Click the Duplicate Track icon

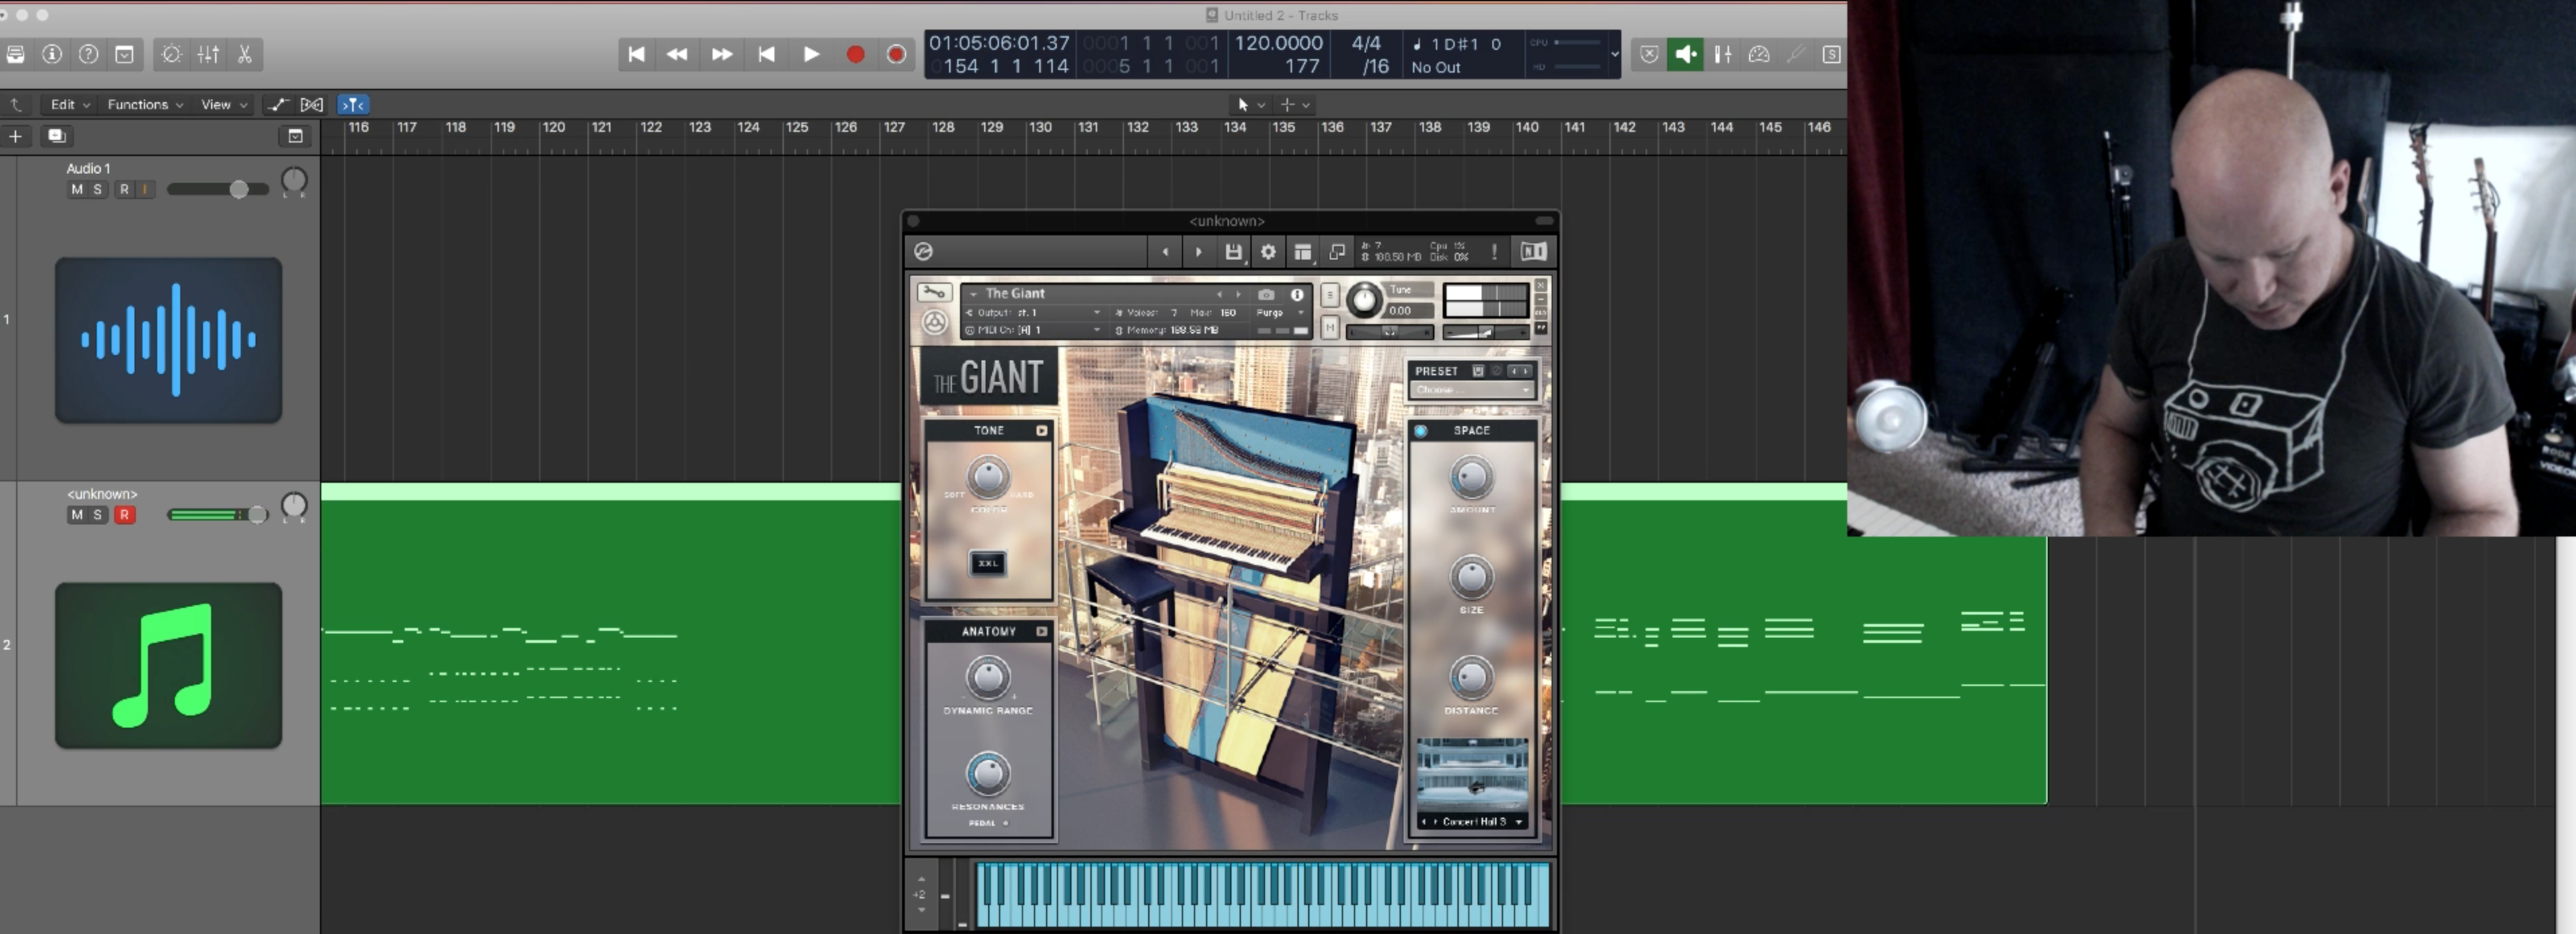coord(57,135)
